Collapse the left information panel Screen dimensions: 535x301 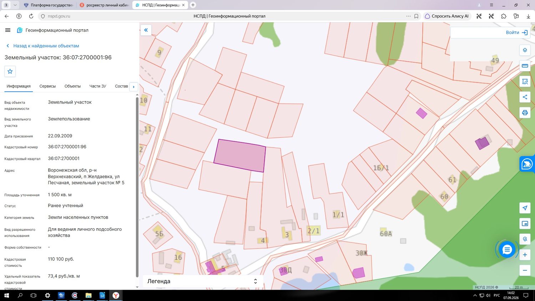click(146, 30)
